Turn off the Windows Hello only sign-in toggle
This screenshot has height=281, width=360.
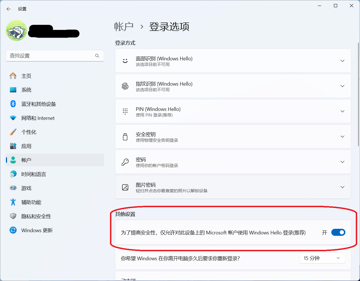click(x=338, y=232)
